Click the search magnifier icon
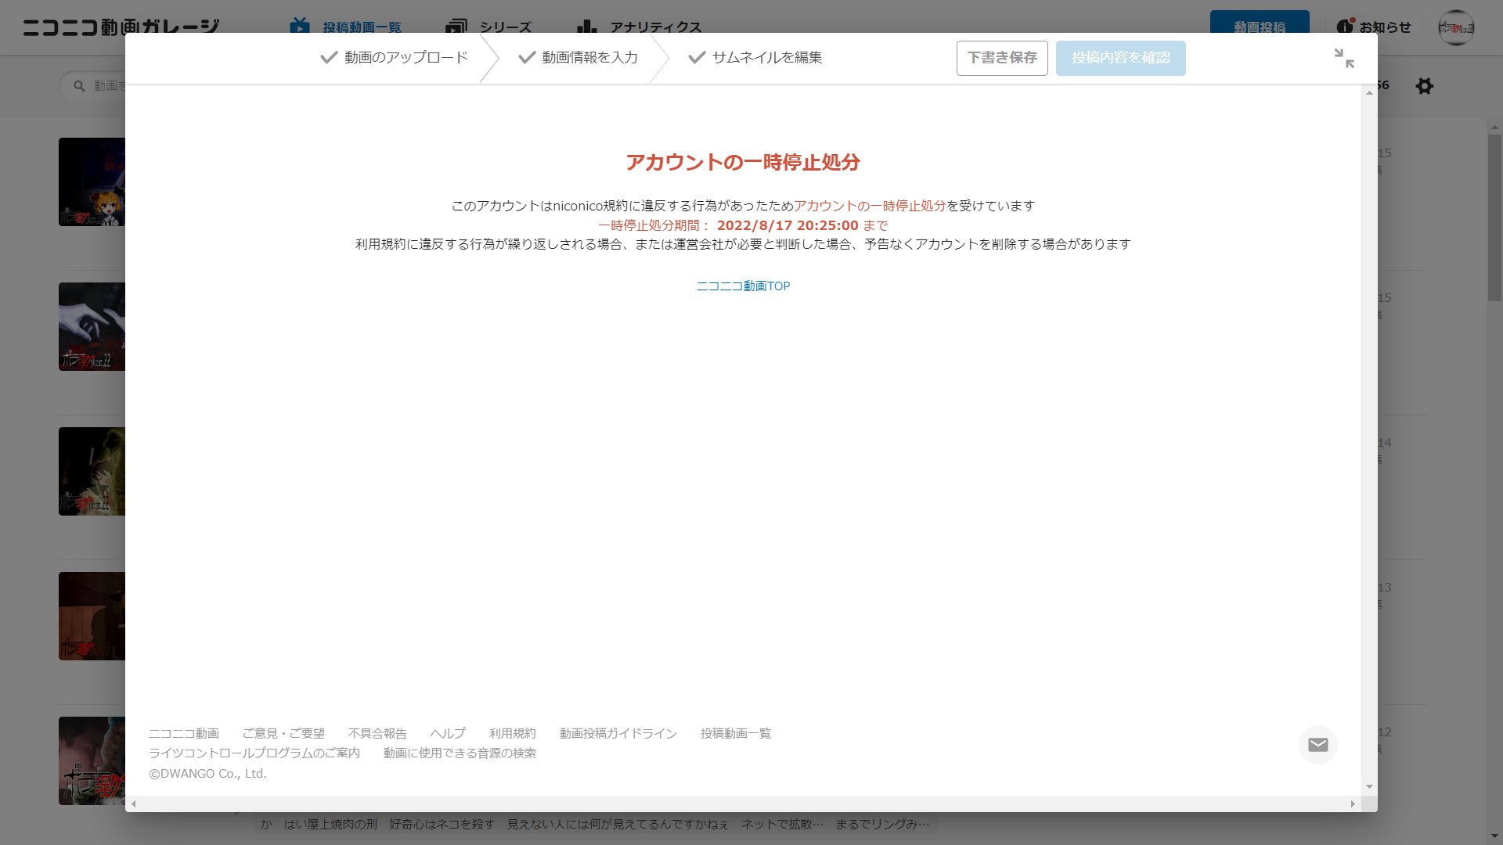This screenshot has width=1503, height=845. coord(79,86)
